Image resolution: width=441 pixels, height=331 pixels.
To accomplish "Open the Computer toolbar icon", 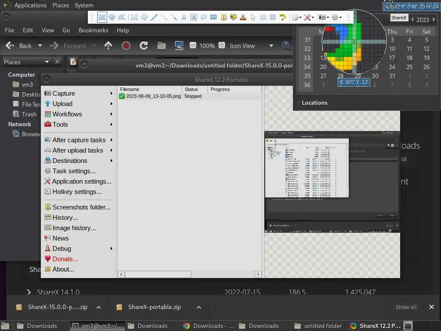I will point(179,46).
